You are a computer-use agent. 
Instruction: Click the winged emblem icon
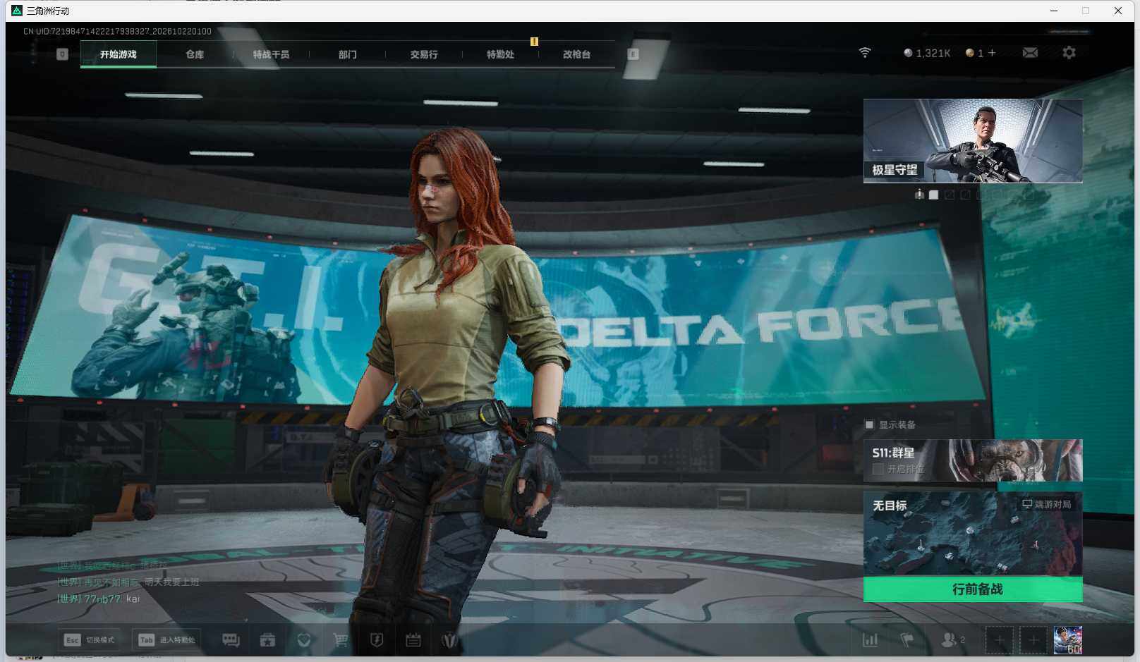pos(450,640)
